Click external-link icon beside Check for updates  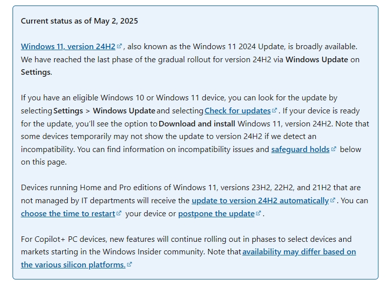(275, 110)
